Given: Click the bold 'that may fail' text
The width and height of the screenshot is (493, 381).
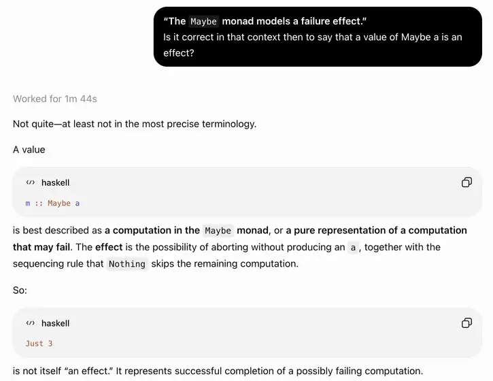Looking at the screenshot, I should click(x=41, y=247).
